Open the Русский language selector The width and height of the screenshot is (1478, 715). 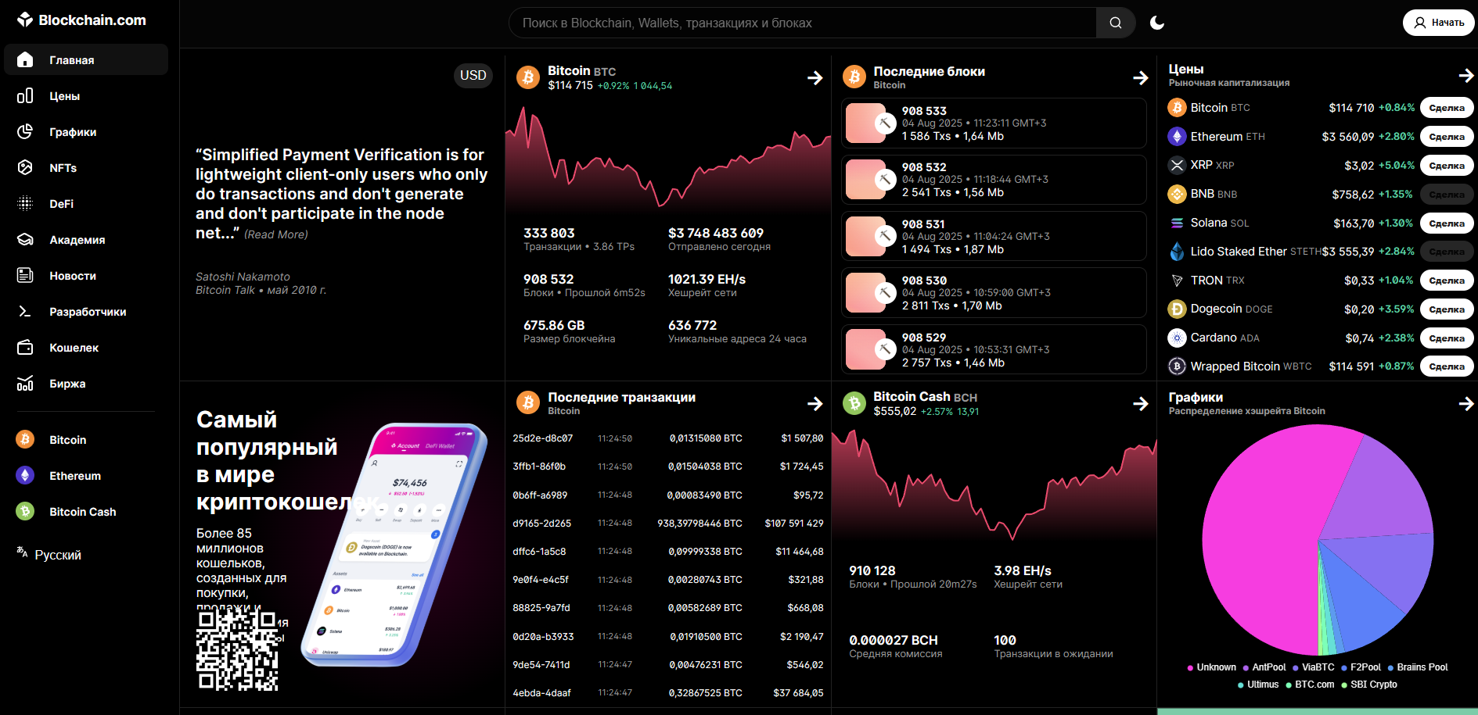[x=49, y=554]
